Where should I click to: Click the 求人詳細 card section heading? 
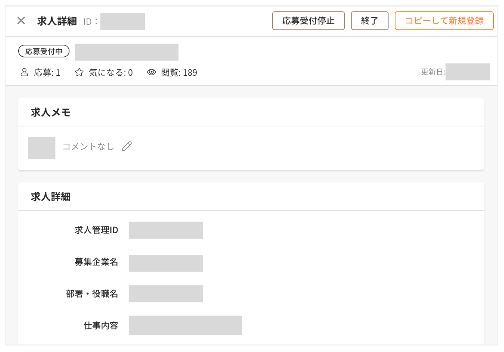[x=51, y=197]
